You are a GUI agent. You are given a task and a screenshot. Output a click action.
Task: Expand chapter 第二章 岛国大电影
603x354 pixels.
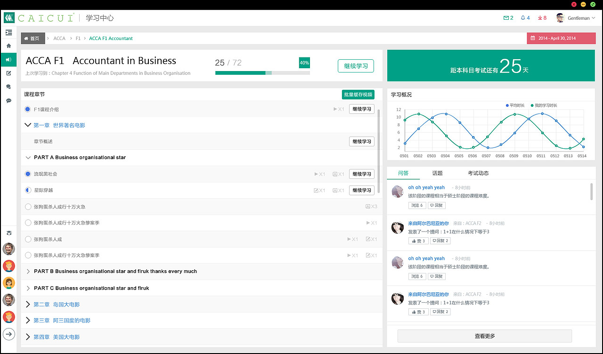28,305
